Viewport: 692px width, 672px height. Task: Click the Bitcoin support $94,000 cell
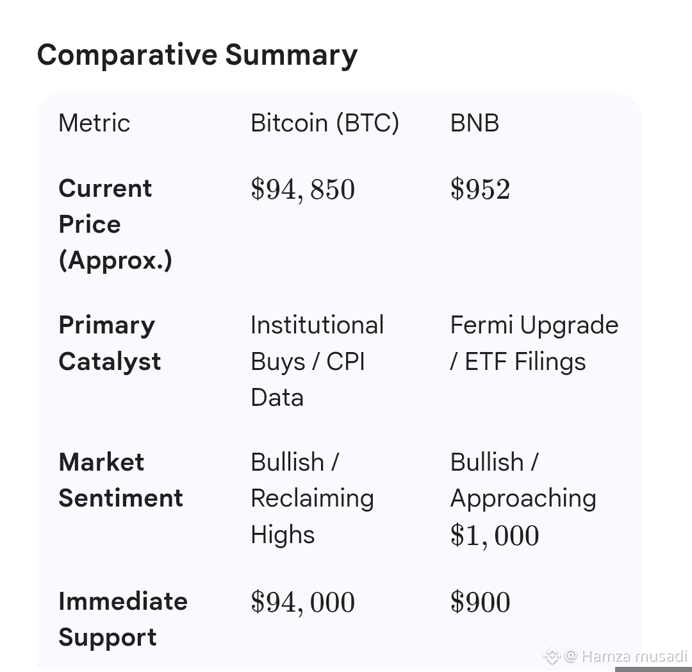pos(302,603)
